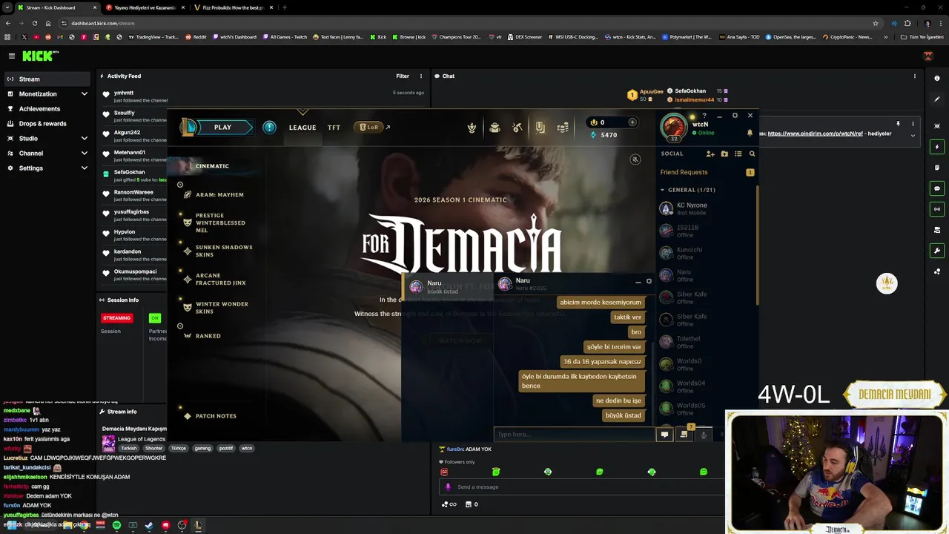Click the chat bubble icon in League client
949x534 pixels.
664,435
